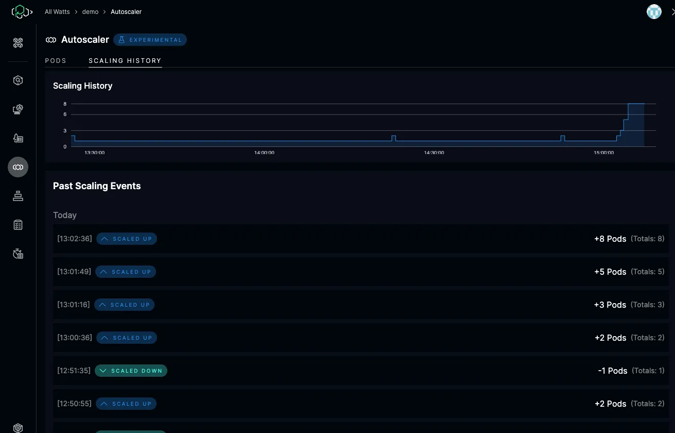Open settings hexagon gear at sidebar bottom
This screenshot has width=675, height=433.
(18, 428)
